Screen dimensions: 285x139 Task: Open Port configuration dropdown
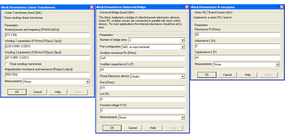pyautogui.click(x=183, y=47)
